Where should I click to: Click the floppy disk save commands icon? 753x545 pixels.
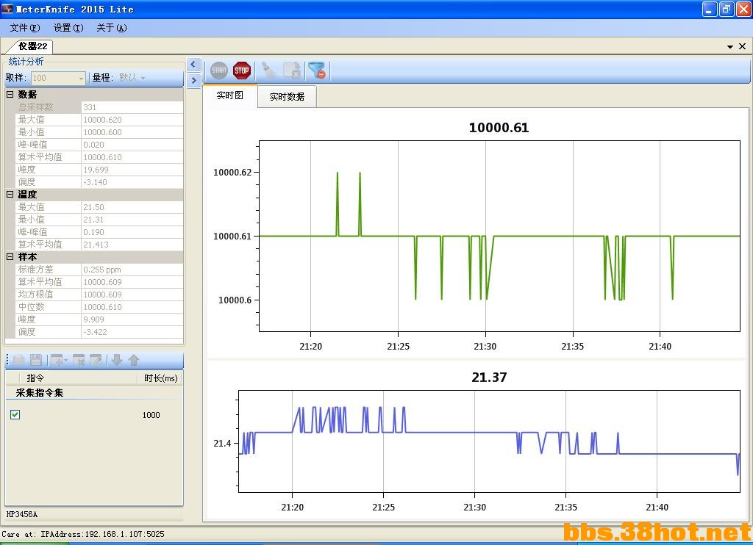pyautogui.click(x=36, y=360)
